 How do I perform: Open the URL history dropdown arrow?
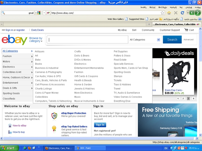[x=44, y=13]
